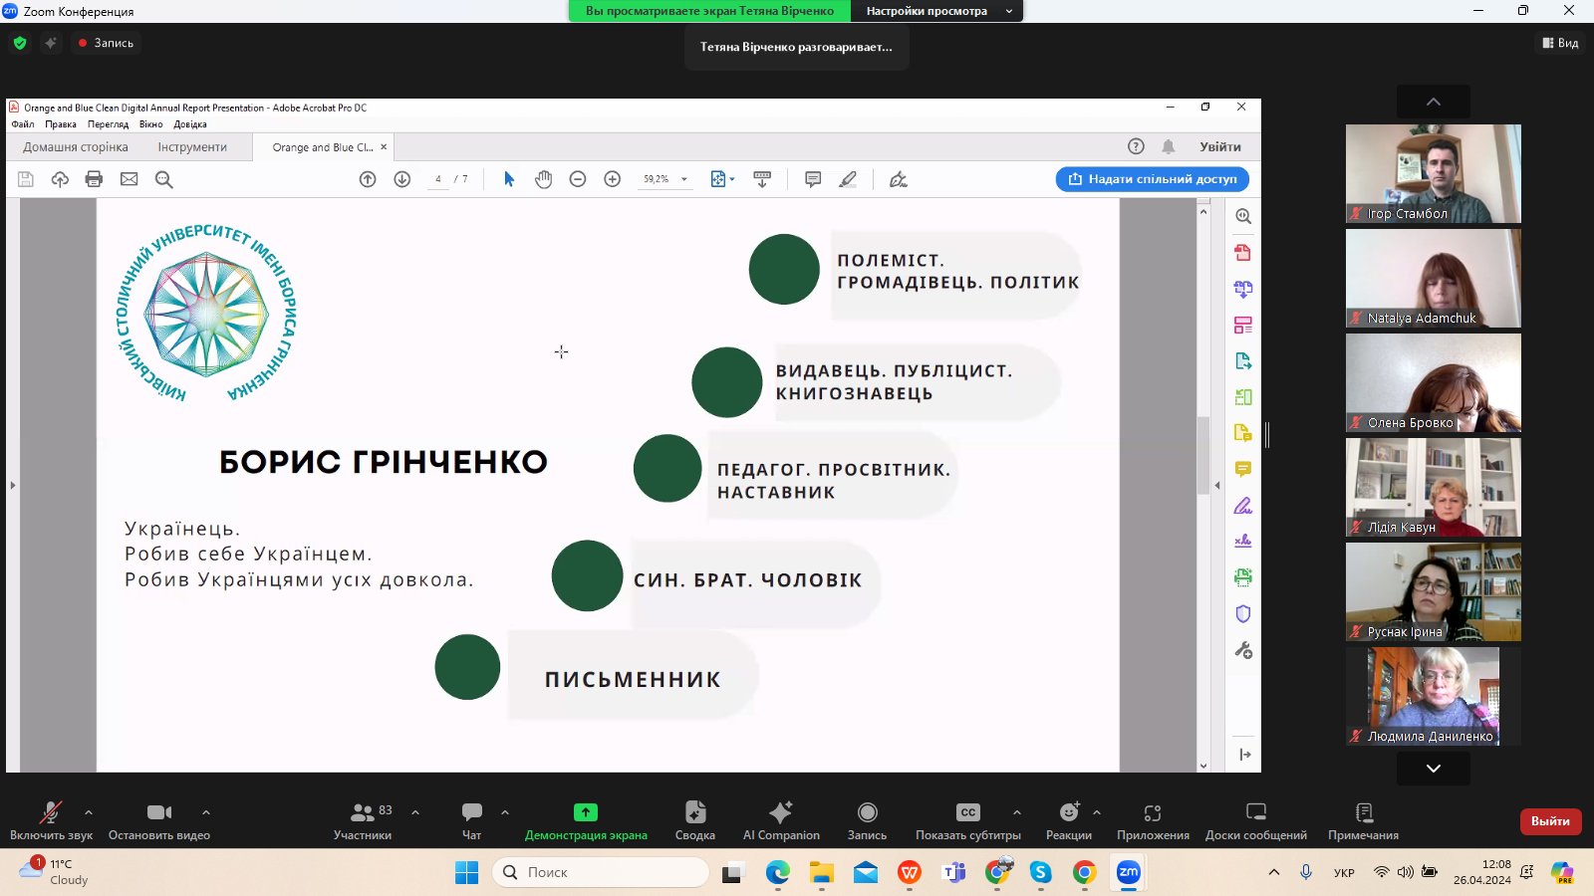This screenshot has width=1594, height=896.
Task: Open Доски сообщений whiteboards
Action: pos(1255,819)
